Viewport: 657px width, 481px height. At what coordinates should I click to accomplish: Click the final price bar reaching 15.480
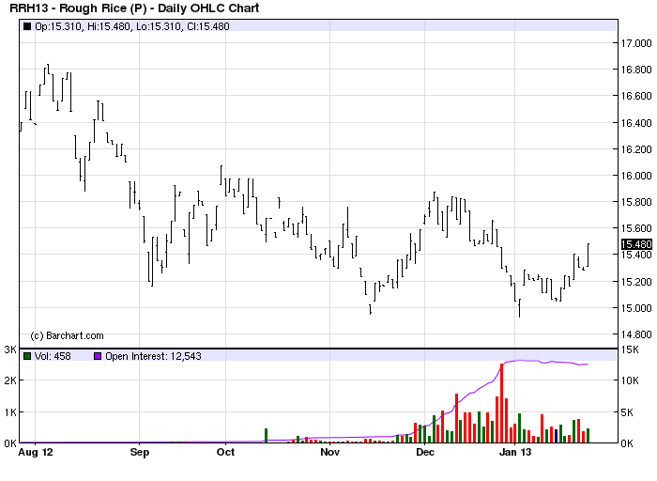[x=588, y=255]
